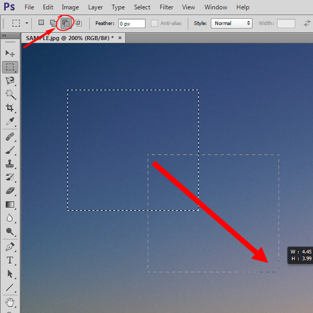The height and width of the screenshot is (313, 313).
Task: Select the Gradient tool
Action: (10, 204)
